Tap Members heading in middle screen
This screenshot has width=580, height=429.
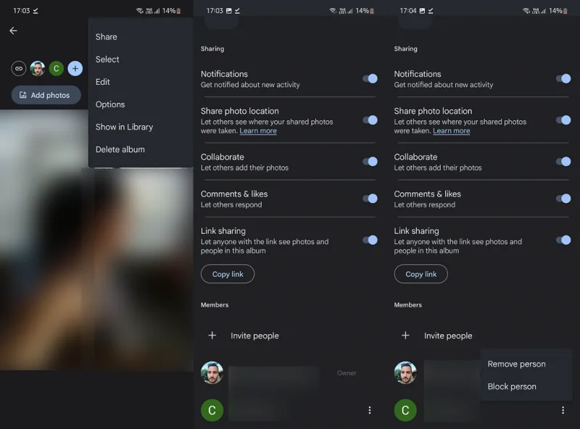215,305
